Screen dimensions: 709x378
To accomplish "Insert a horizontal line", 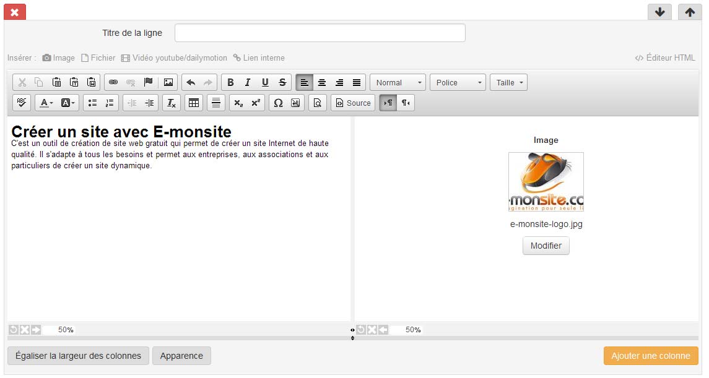I will [216, 103].
